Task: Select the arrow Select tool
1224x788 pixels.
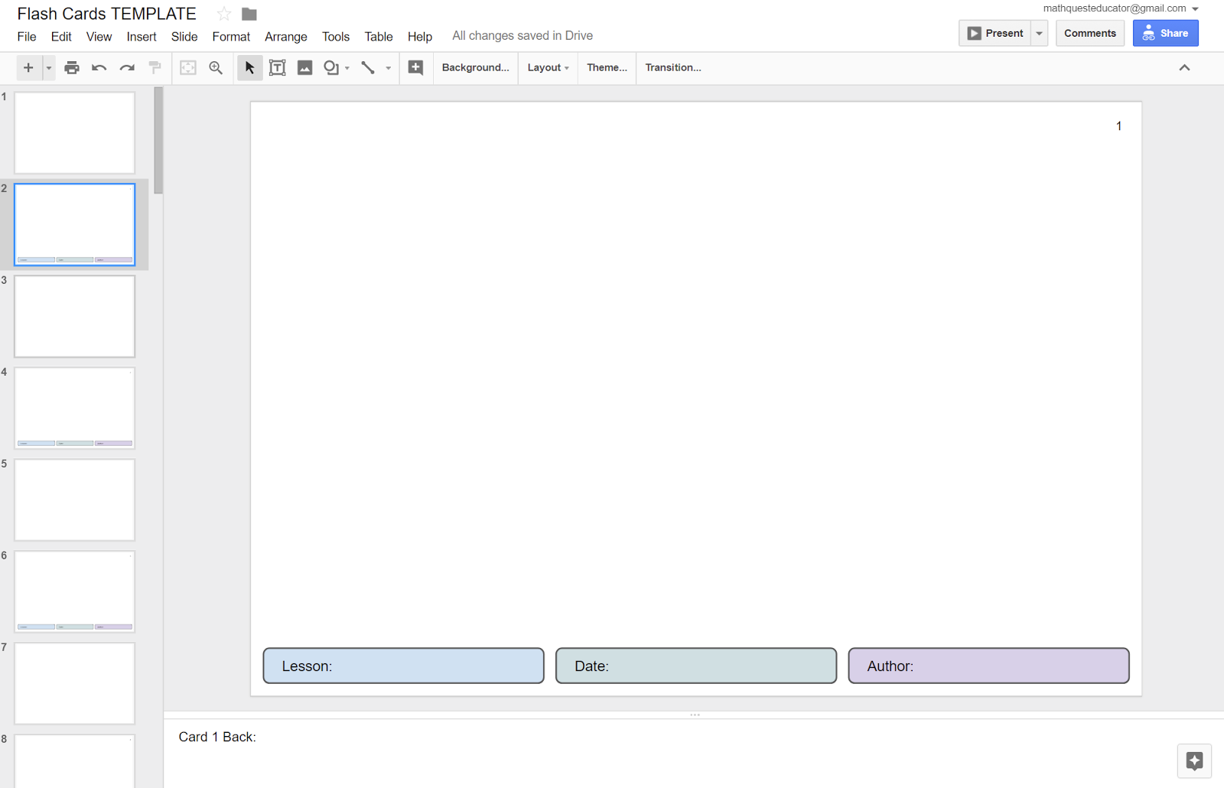Action: pos(249,67)
